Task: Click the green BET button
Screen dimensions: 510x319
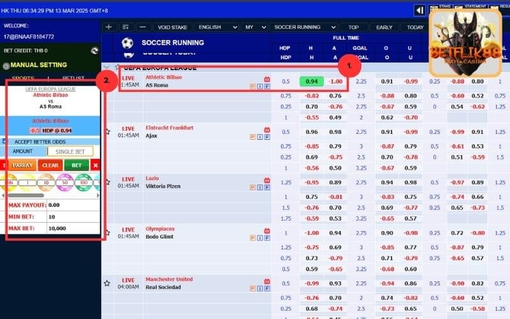Action: pyautogui.click(x=76, y=165)
